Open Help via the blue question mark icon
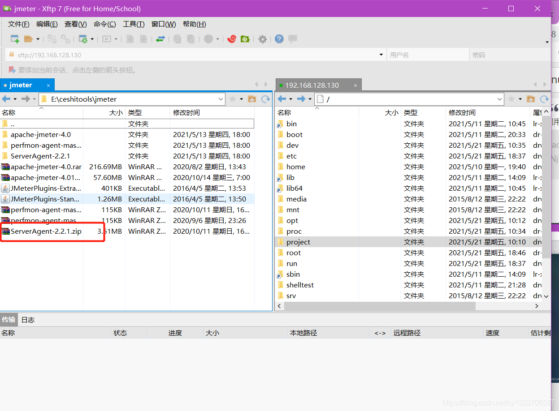Screen dimensions: 559x411 pyautogui.click(x=279, y=39)
